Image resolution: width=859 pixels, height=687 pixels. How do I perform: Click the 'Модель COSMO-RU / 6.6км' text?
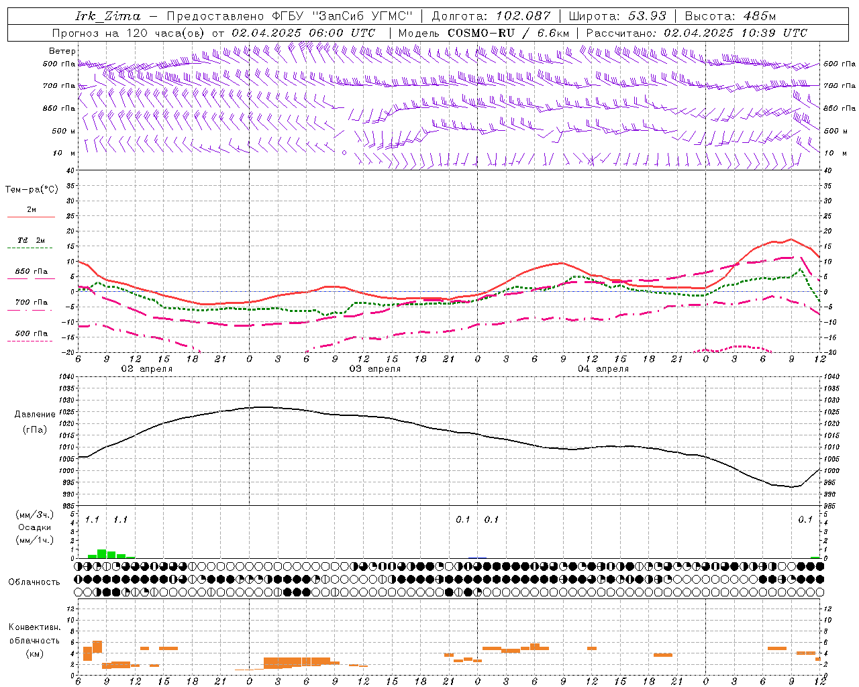(x=484, y=33)
